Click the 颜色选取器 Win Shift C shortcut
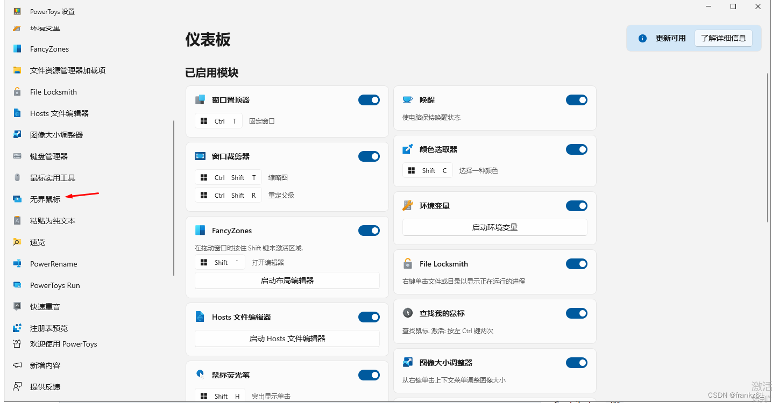The image size is (772, 403). 428,171
